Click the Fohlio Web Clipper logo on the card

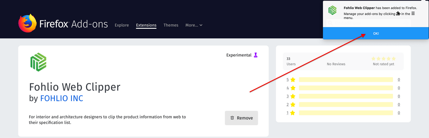pos(38,62)
